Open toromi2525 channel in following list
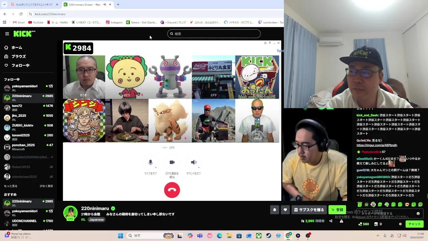 coord(28,137)
